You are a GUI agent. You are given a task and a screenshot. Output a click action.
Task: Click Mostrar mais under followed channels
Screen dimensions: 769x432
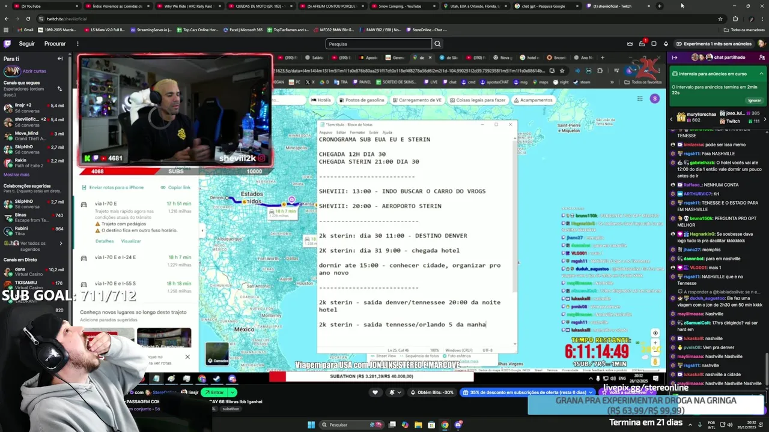tap(16, 175)
